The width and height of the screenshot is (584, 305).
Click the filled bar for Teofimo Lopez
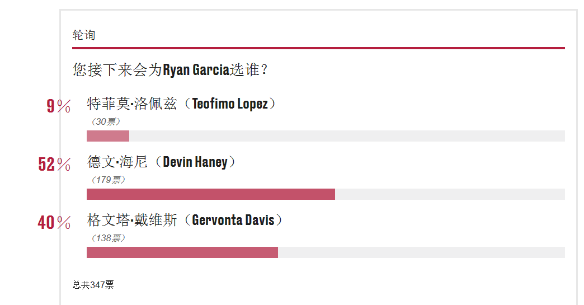click(x=108, y=136)
